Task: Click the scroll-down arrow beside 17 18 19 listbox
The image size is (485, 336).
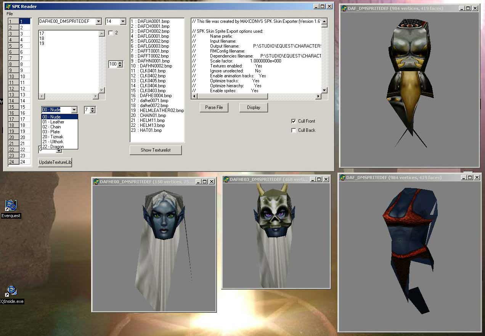Action: (101, 90)
